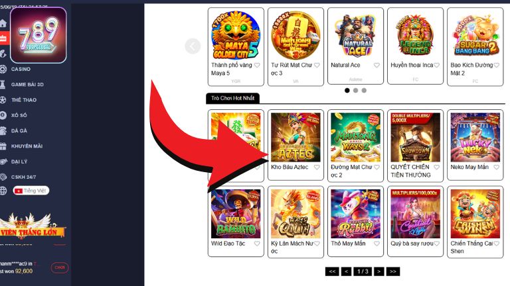The height and width of the screenshot is (286, 510).
Task: Click the previous carousel arrow
Action: click(193, 46)
